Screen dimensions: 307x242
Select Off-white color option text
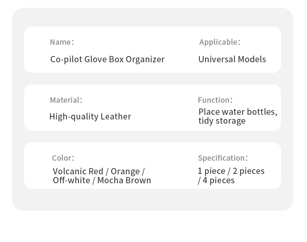click(71, 180)
